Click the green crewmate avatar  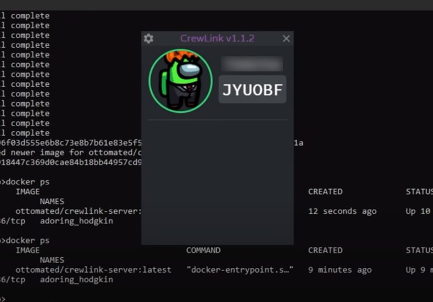coord(181,81)
